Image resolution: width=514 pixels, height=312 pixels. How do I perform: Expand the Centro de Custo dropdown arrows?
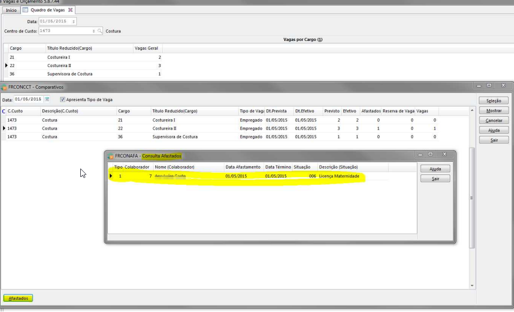pos(94,31)
